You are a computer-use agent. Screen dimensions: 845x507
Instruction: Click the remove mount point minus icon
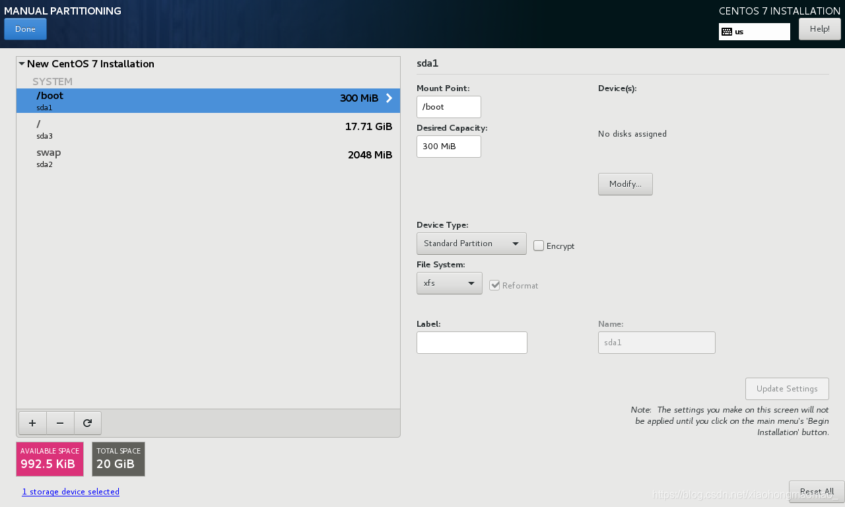pyautogui.click(x=60, y=423)
